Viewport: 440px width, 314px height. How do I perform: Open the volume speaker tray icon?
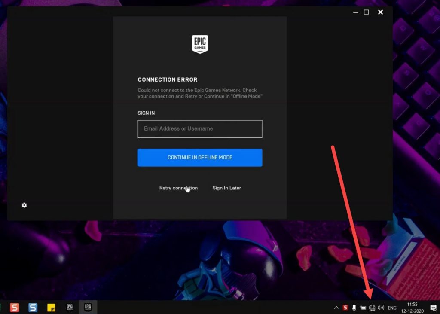[381, 308]
